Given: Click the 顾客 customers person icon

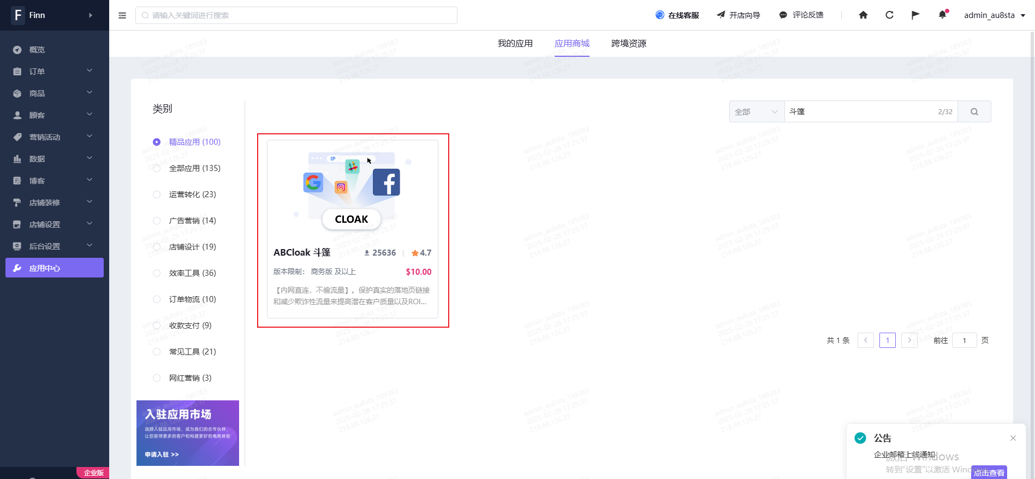Looking at the screenshot, I should pyautogui.click(x=17, y=115).
